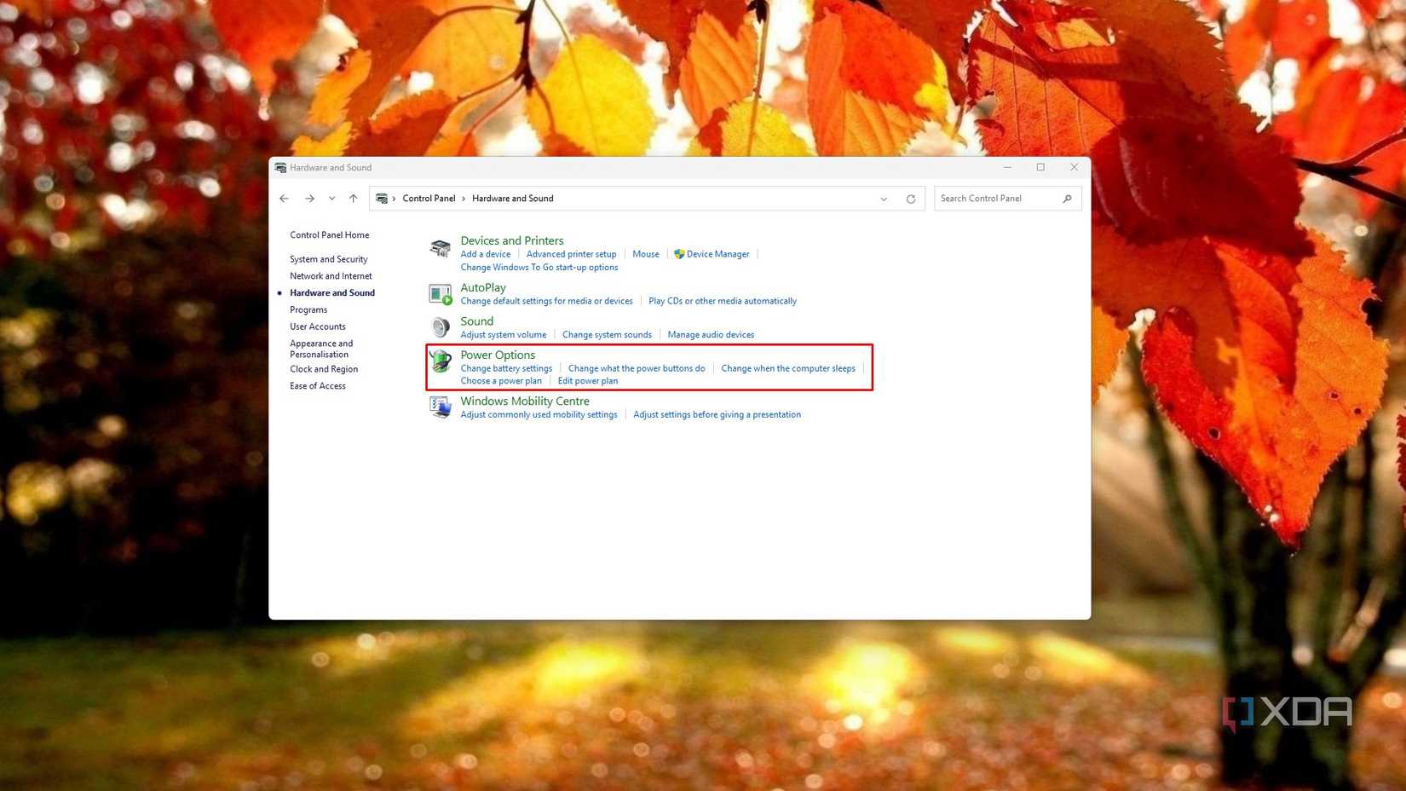Screen dimensions: 1406x791
Task: Open Ease of Access category
Action: [x=317, y=386]
